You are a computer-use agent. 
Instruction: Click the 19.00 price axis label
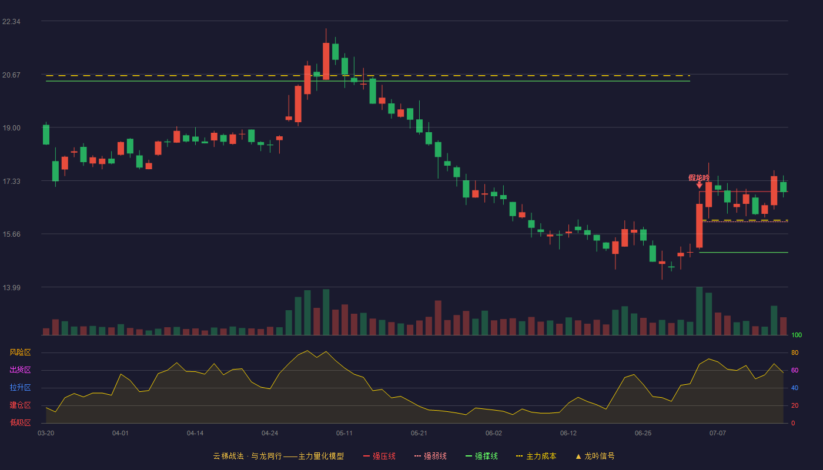coord(11,128)
